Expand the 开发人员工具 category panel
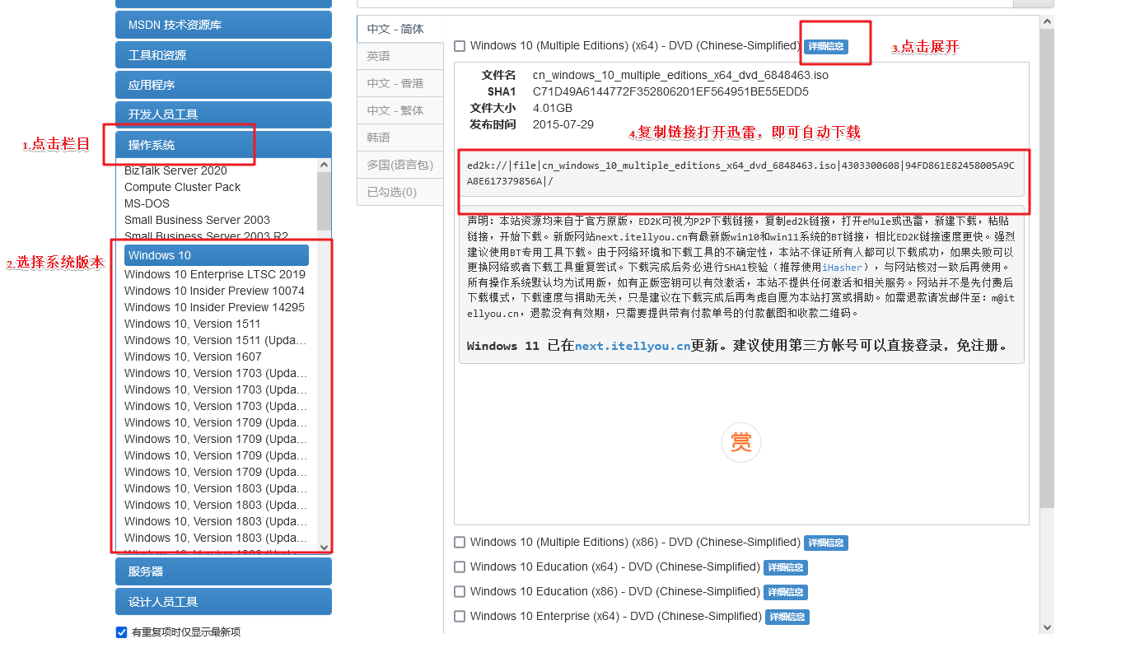The image size is (1121, 662). [x=223, y=114]
